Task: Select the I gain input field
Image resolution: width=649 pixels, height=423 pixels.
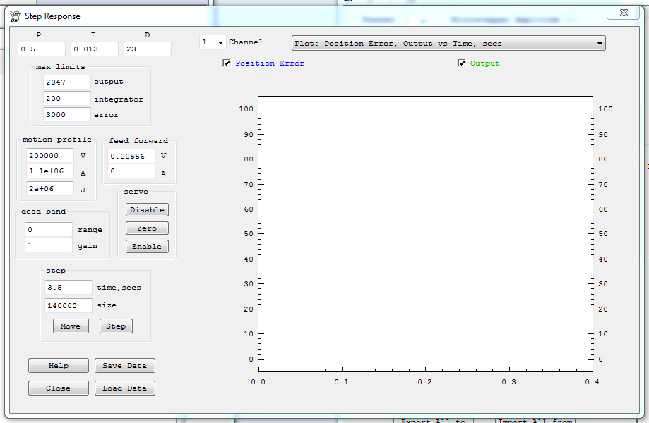Action: pyautogui.click(x=94, y=49)
